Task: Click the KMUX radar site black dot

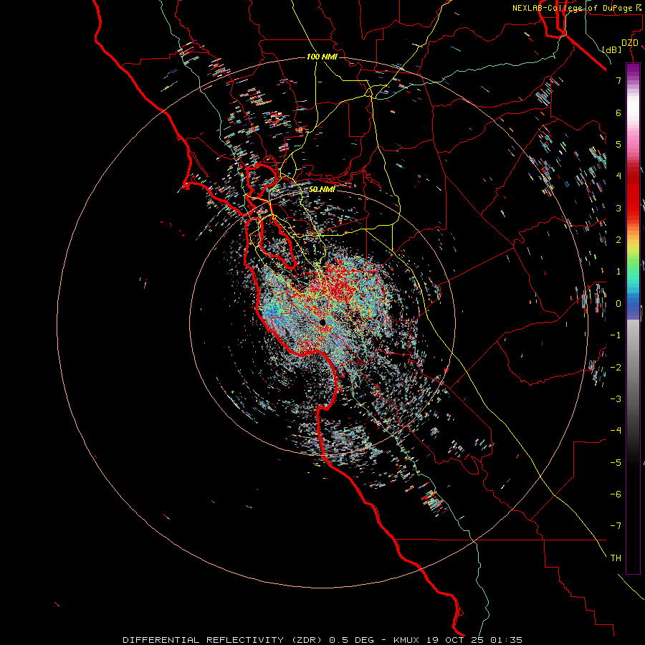Action: [322, 322]
